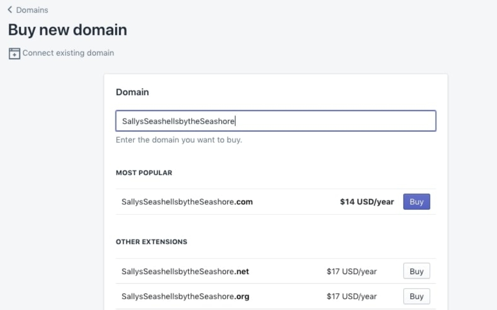The width and height of the screenshot is (497, 310).
Task: Click the $17 USD/year price for .org
Action: [352, 296]
